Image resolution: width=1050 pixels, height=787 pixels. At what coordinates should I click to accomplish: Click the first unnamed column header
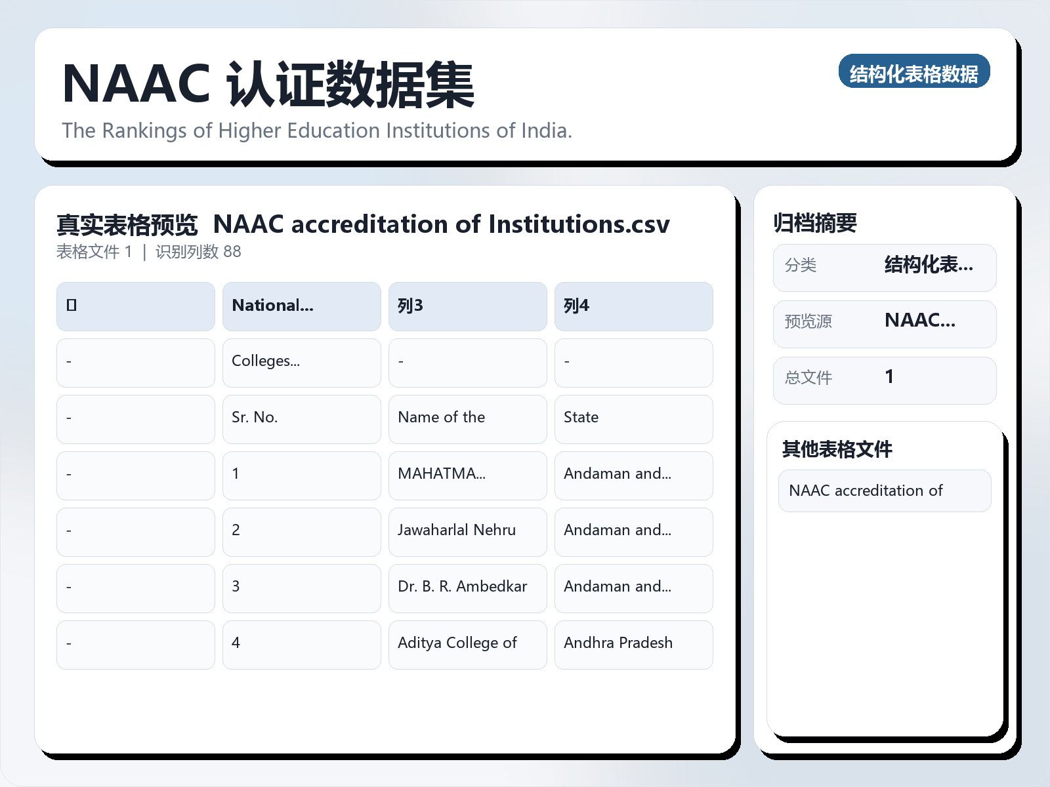point(135,306)
